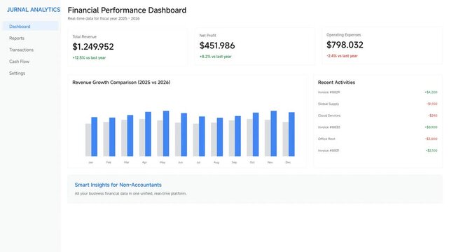Click the +$8,900 amount

tap(431, 127)
